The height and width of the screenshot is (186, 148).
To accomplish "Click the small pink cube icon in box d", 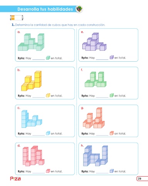I will [x=48, y=171].
